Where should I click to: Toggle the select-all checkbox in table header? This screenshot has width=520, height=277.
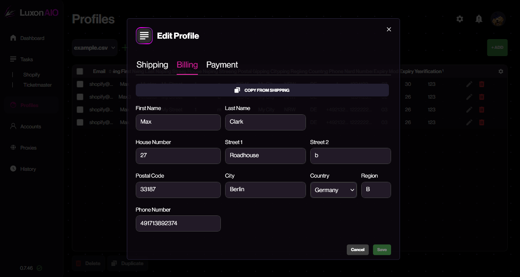(x=80, y=71)
